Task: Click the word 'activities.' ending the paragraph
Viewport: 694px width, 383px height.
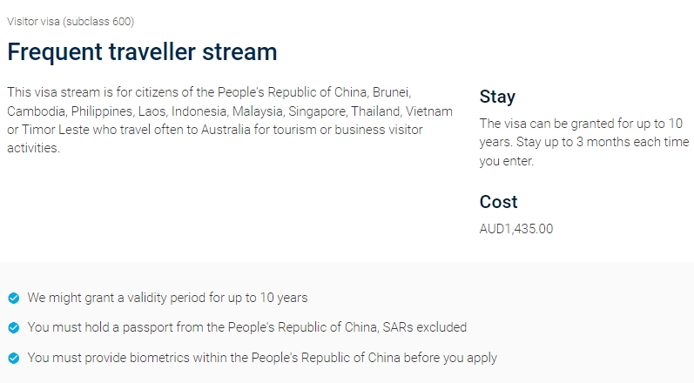Action: (33, 148)
